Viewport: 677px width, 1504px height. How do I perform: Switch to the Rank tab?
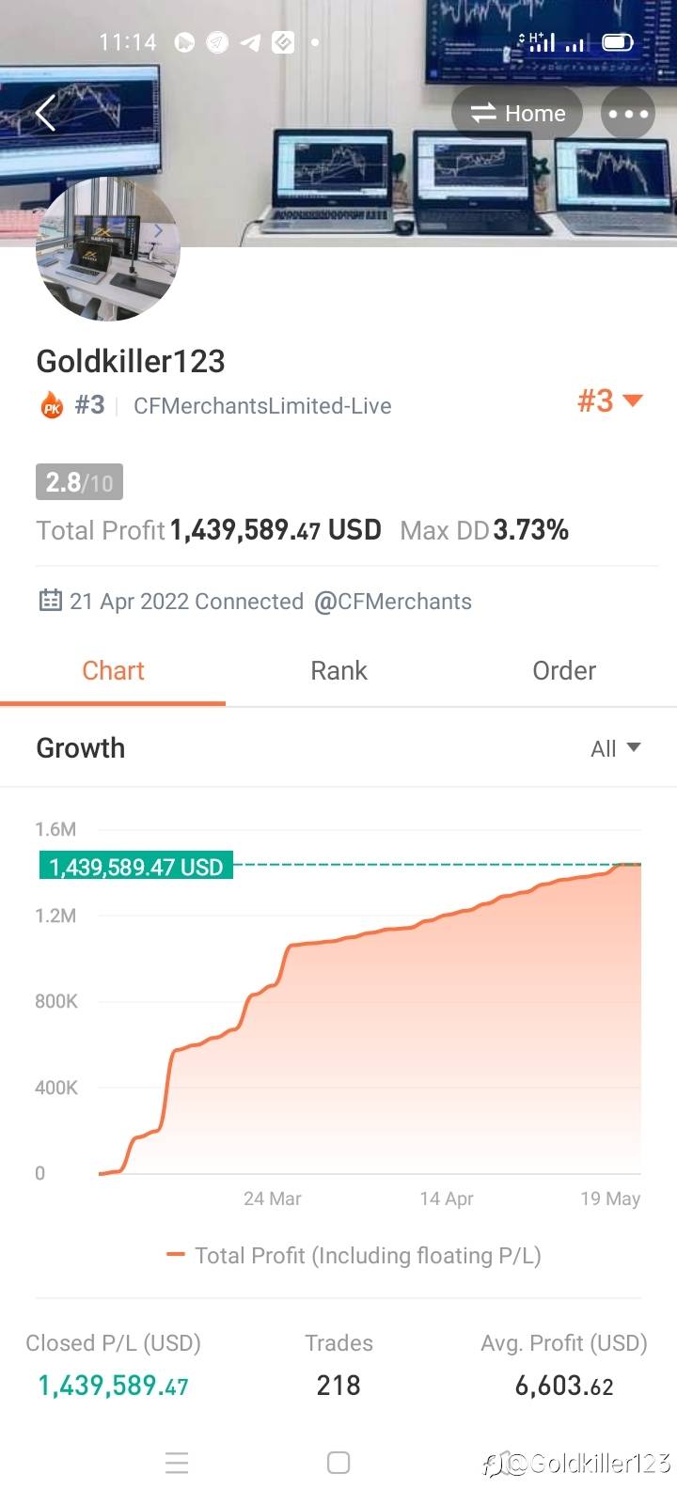click(338, 670)
